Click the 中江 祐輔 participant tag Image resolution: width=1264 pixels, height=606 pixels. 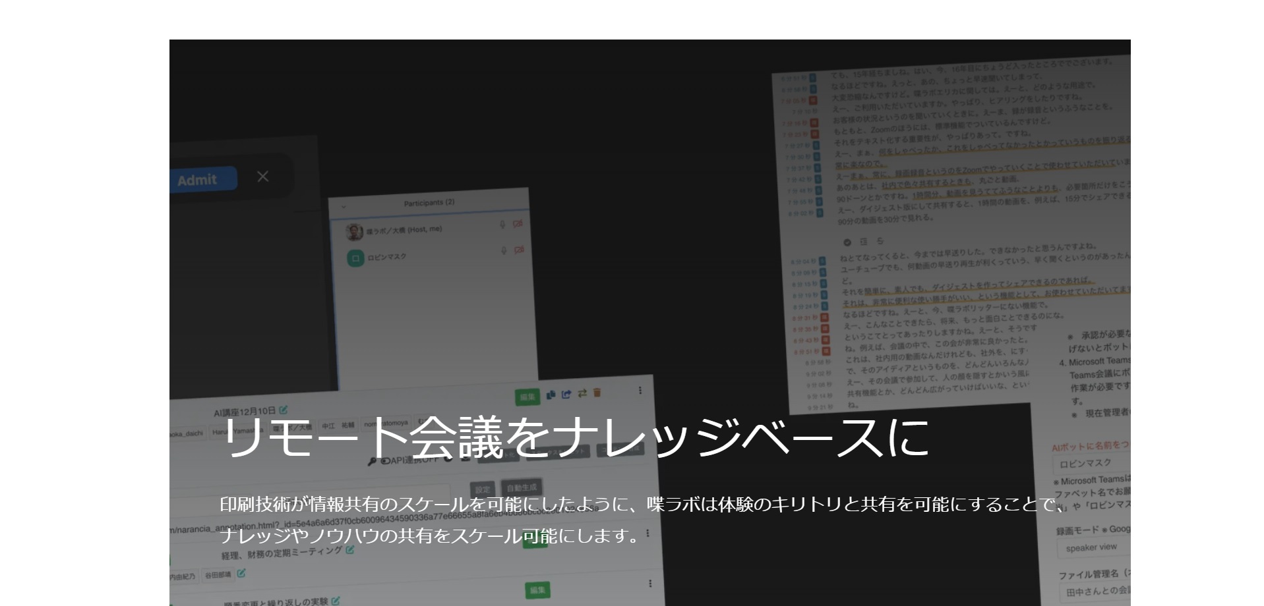(338, 426)
